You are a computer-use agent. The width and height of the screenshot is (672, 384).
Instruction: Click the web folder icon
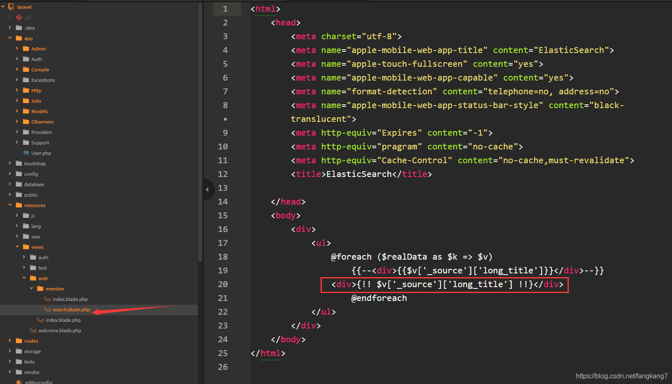(x=33, y=278)
